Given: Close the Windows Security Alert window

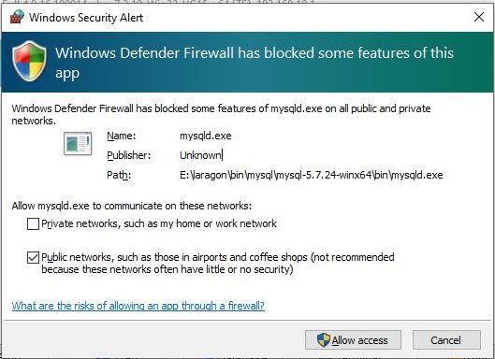Looking at the screenshot, I should 479,17.
